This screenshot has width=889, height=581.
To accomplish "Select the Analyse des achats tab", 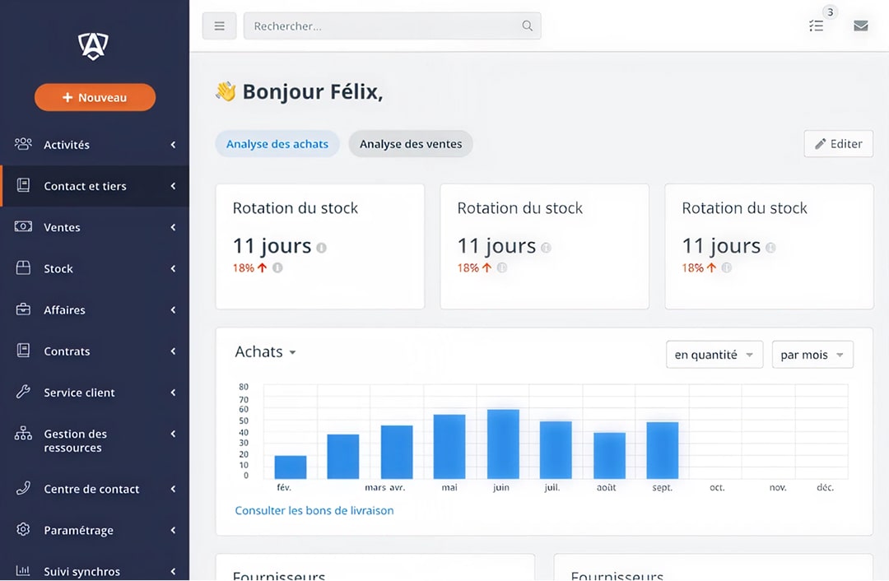I will coord(277,144).
